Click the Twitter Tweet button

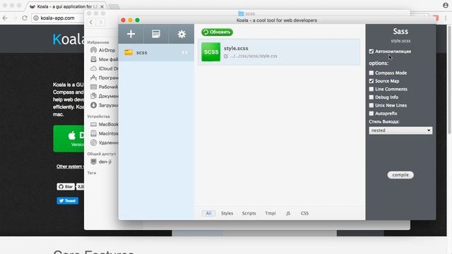click(x=68, y=200)
